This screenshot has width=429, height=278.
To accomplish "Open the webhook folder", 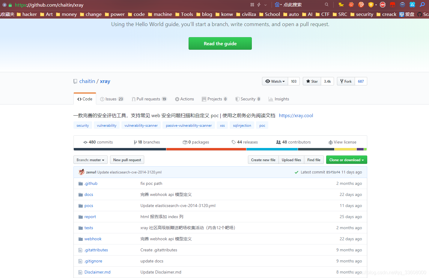I will click(x=93, y=239).
